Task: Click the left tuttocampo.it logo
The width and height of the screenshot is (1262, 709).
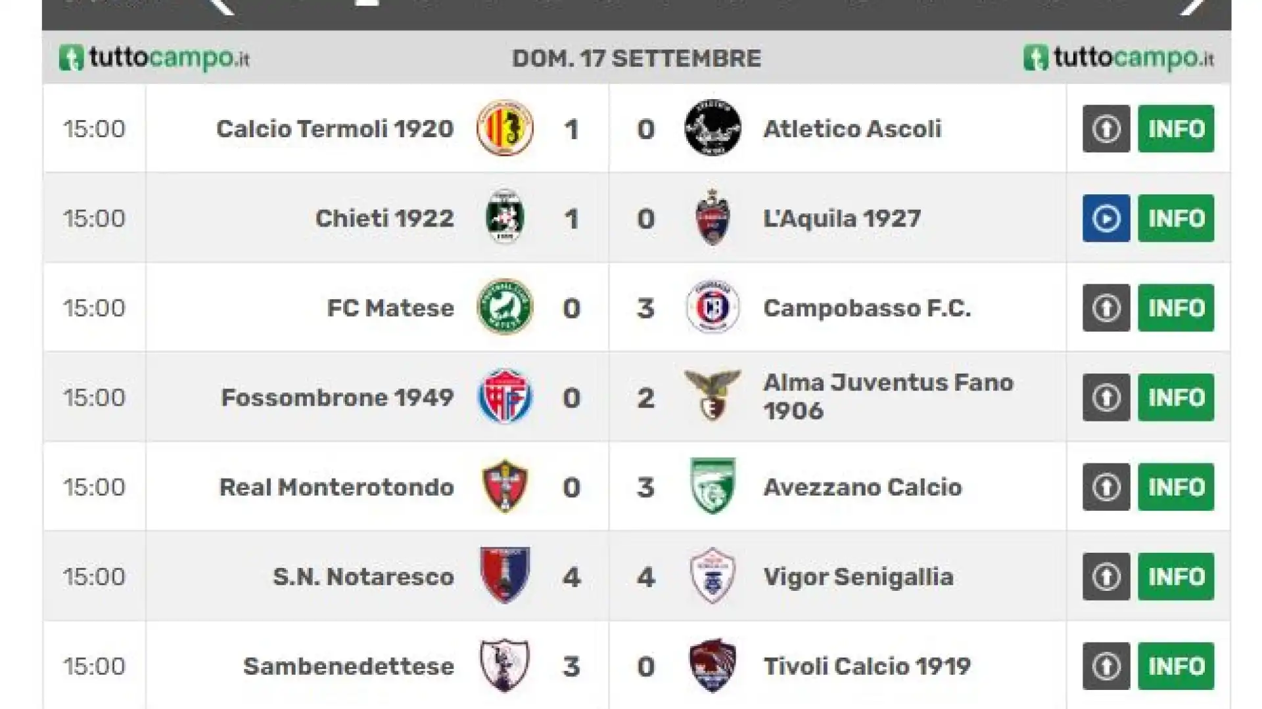Action: coord(154,58)
